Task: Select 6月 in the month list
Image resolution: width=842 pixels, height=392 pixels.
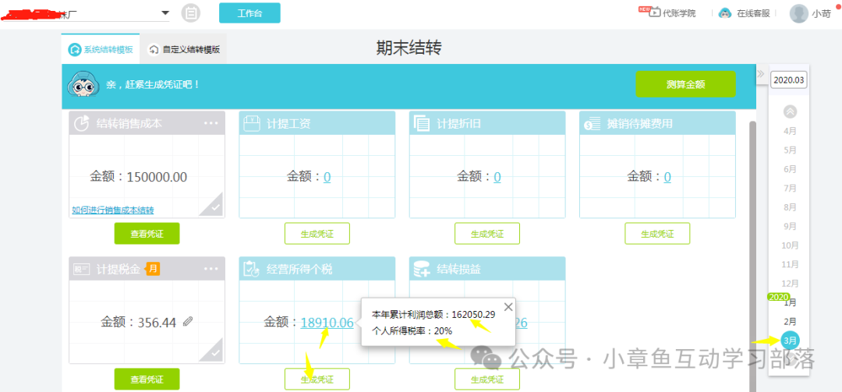Action: pos(790,169)
